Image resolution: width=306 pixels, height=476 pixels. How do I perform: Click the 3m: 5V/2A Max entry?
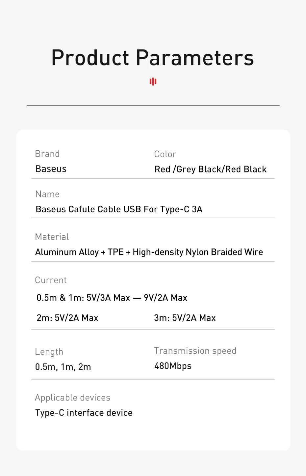pos(185,318)
